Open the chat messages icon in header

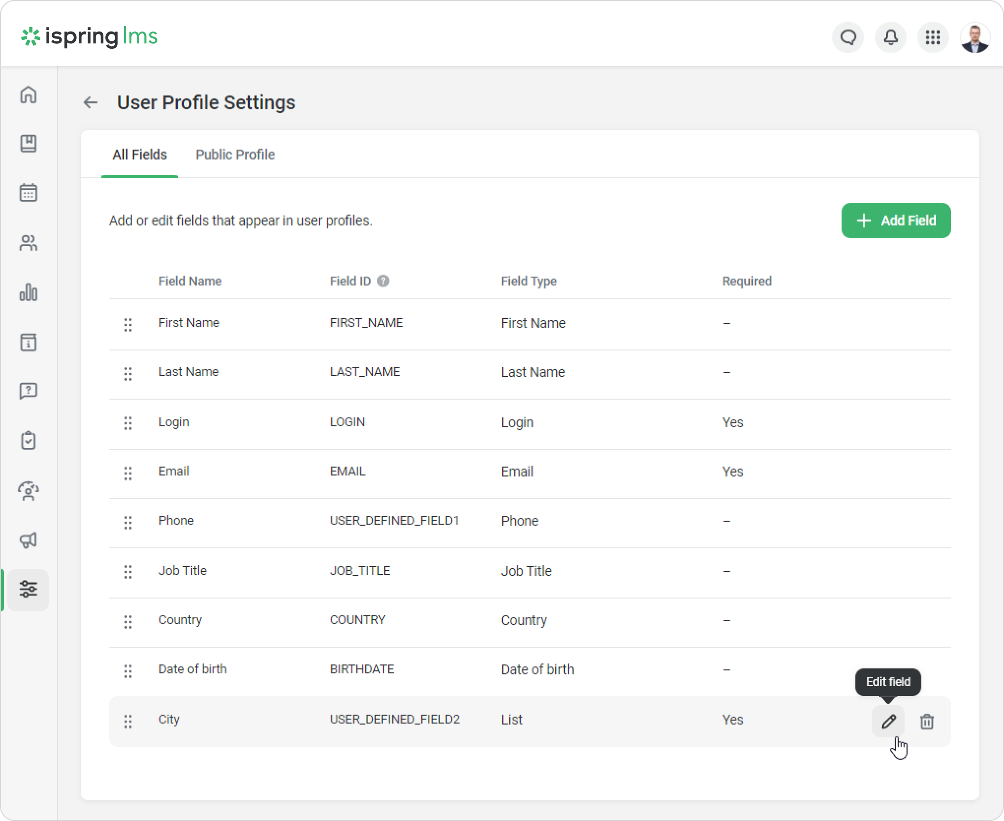(x=848, y=37)
